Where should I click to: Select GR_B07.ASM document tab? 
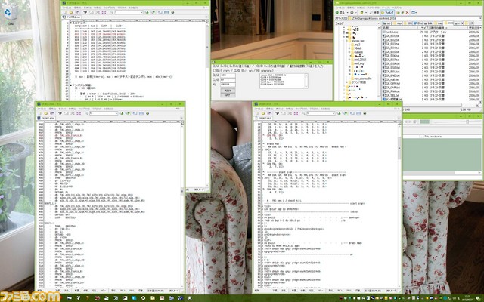[x=46, y=118]
